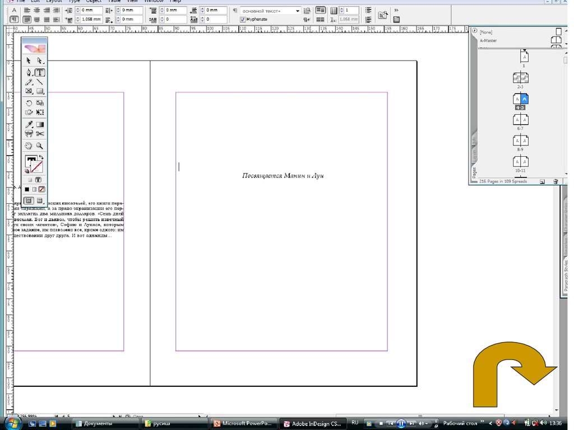
Task: Click Adobe InDesign CS taskbar button
Action: tap(314, 424)
